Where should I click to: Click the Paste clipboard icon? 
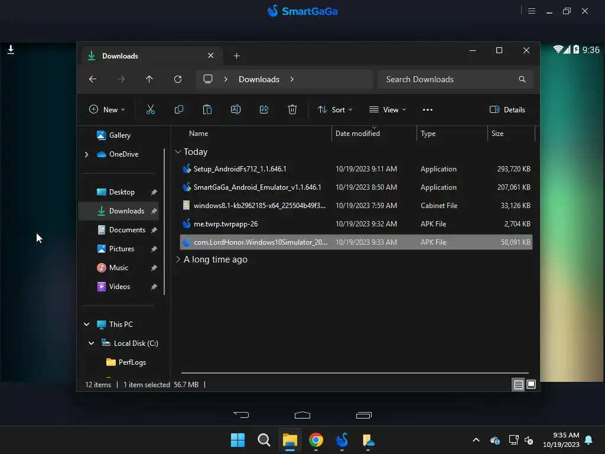coord(207,109)
